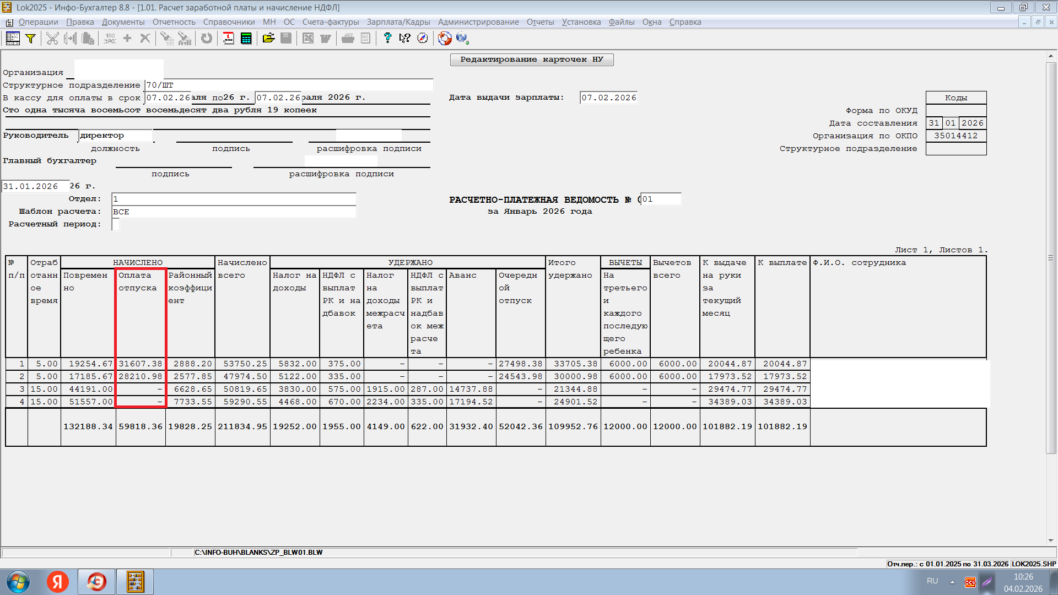Click the Шаблон расчета field with ВСЕ
This screenshot has height=595, width=1058.
234,212
